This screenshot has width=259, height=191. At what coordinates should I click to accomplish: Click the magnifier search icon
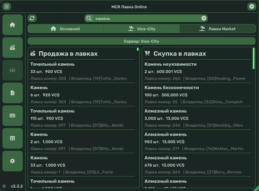pyautogui.click(x=89, y=18)
